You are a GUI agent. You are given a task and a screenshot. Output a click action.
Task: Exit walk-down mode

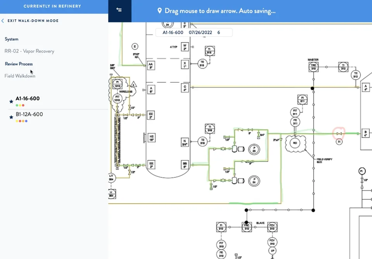coord(33,21)
